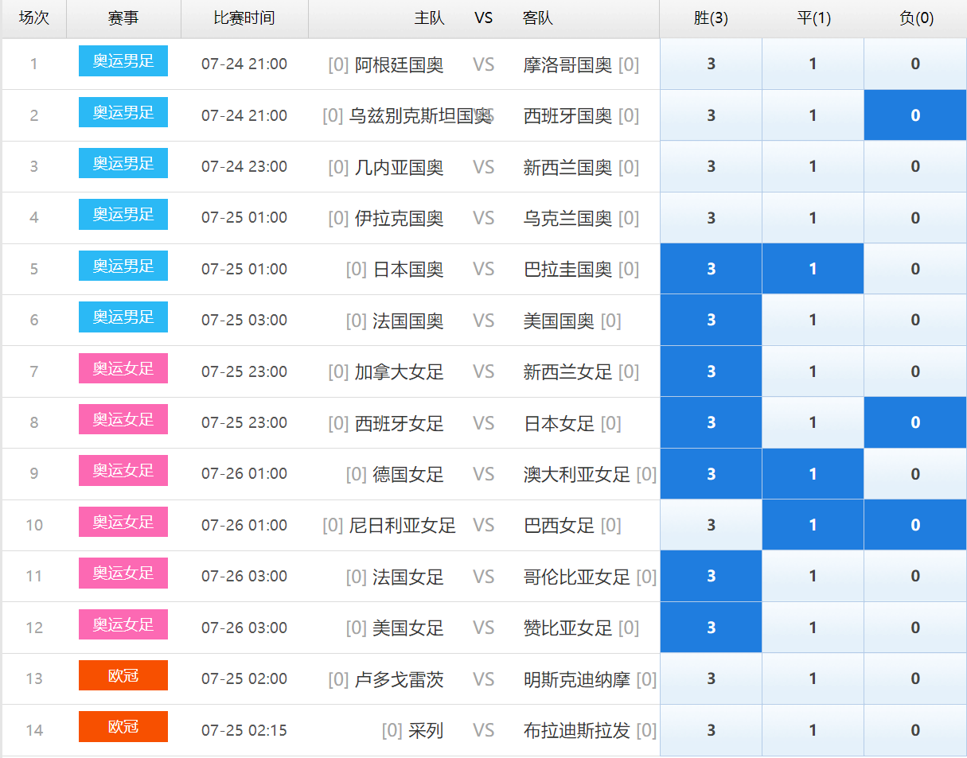Select loss (0) for 美国女足 vs 赞比亚女足
967x758 pixels.
[915, 628]
